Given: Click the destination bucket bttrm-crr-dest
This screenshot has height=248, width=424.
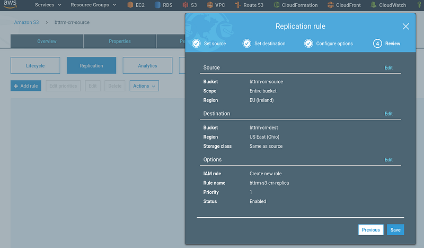Looking at the screenshot, I should tap(263, 127).
